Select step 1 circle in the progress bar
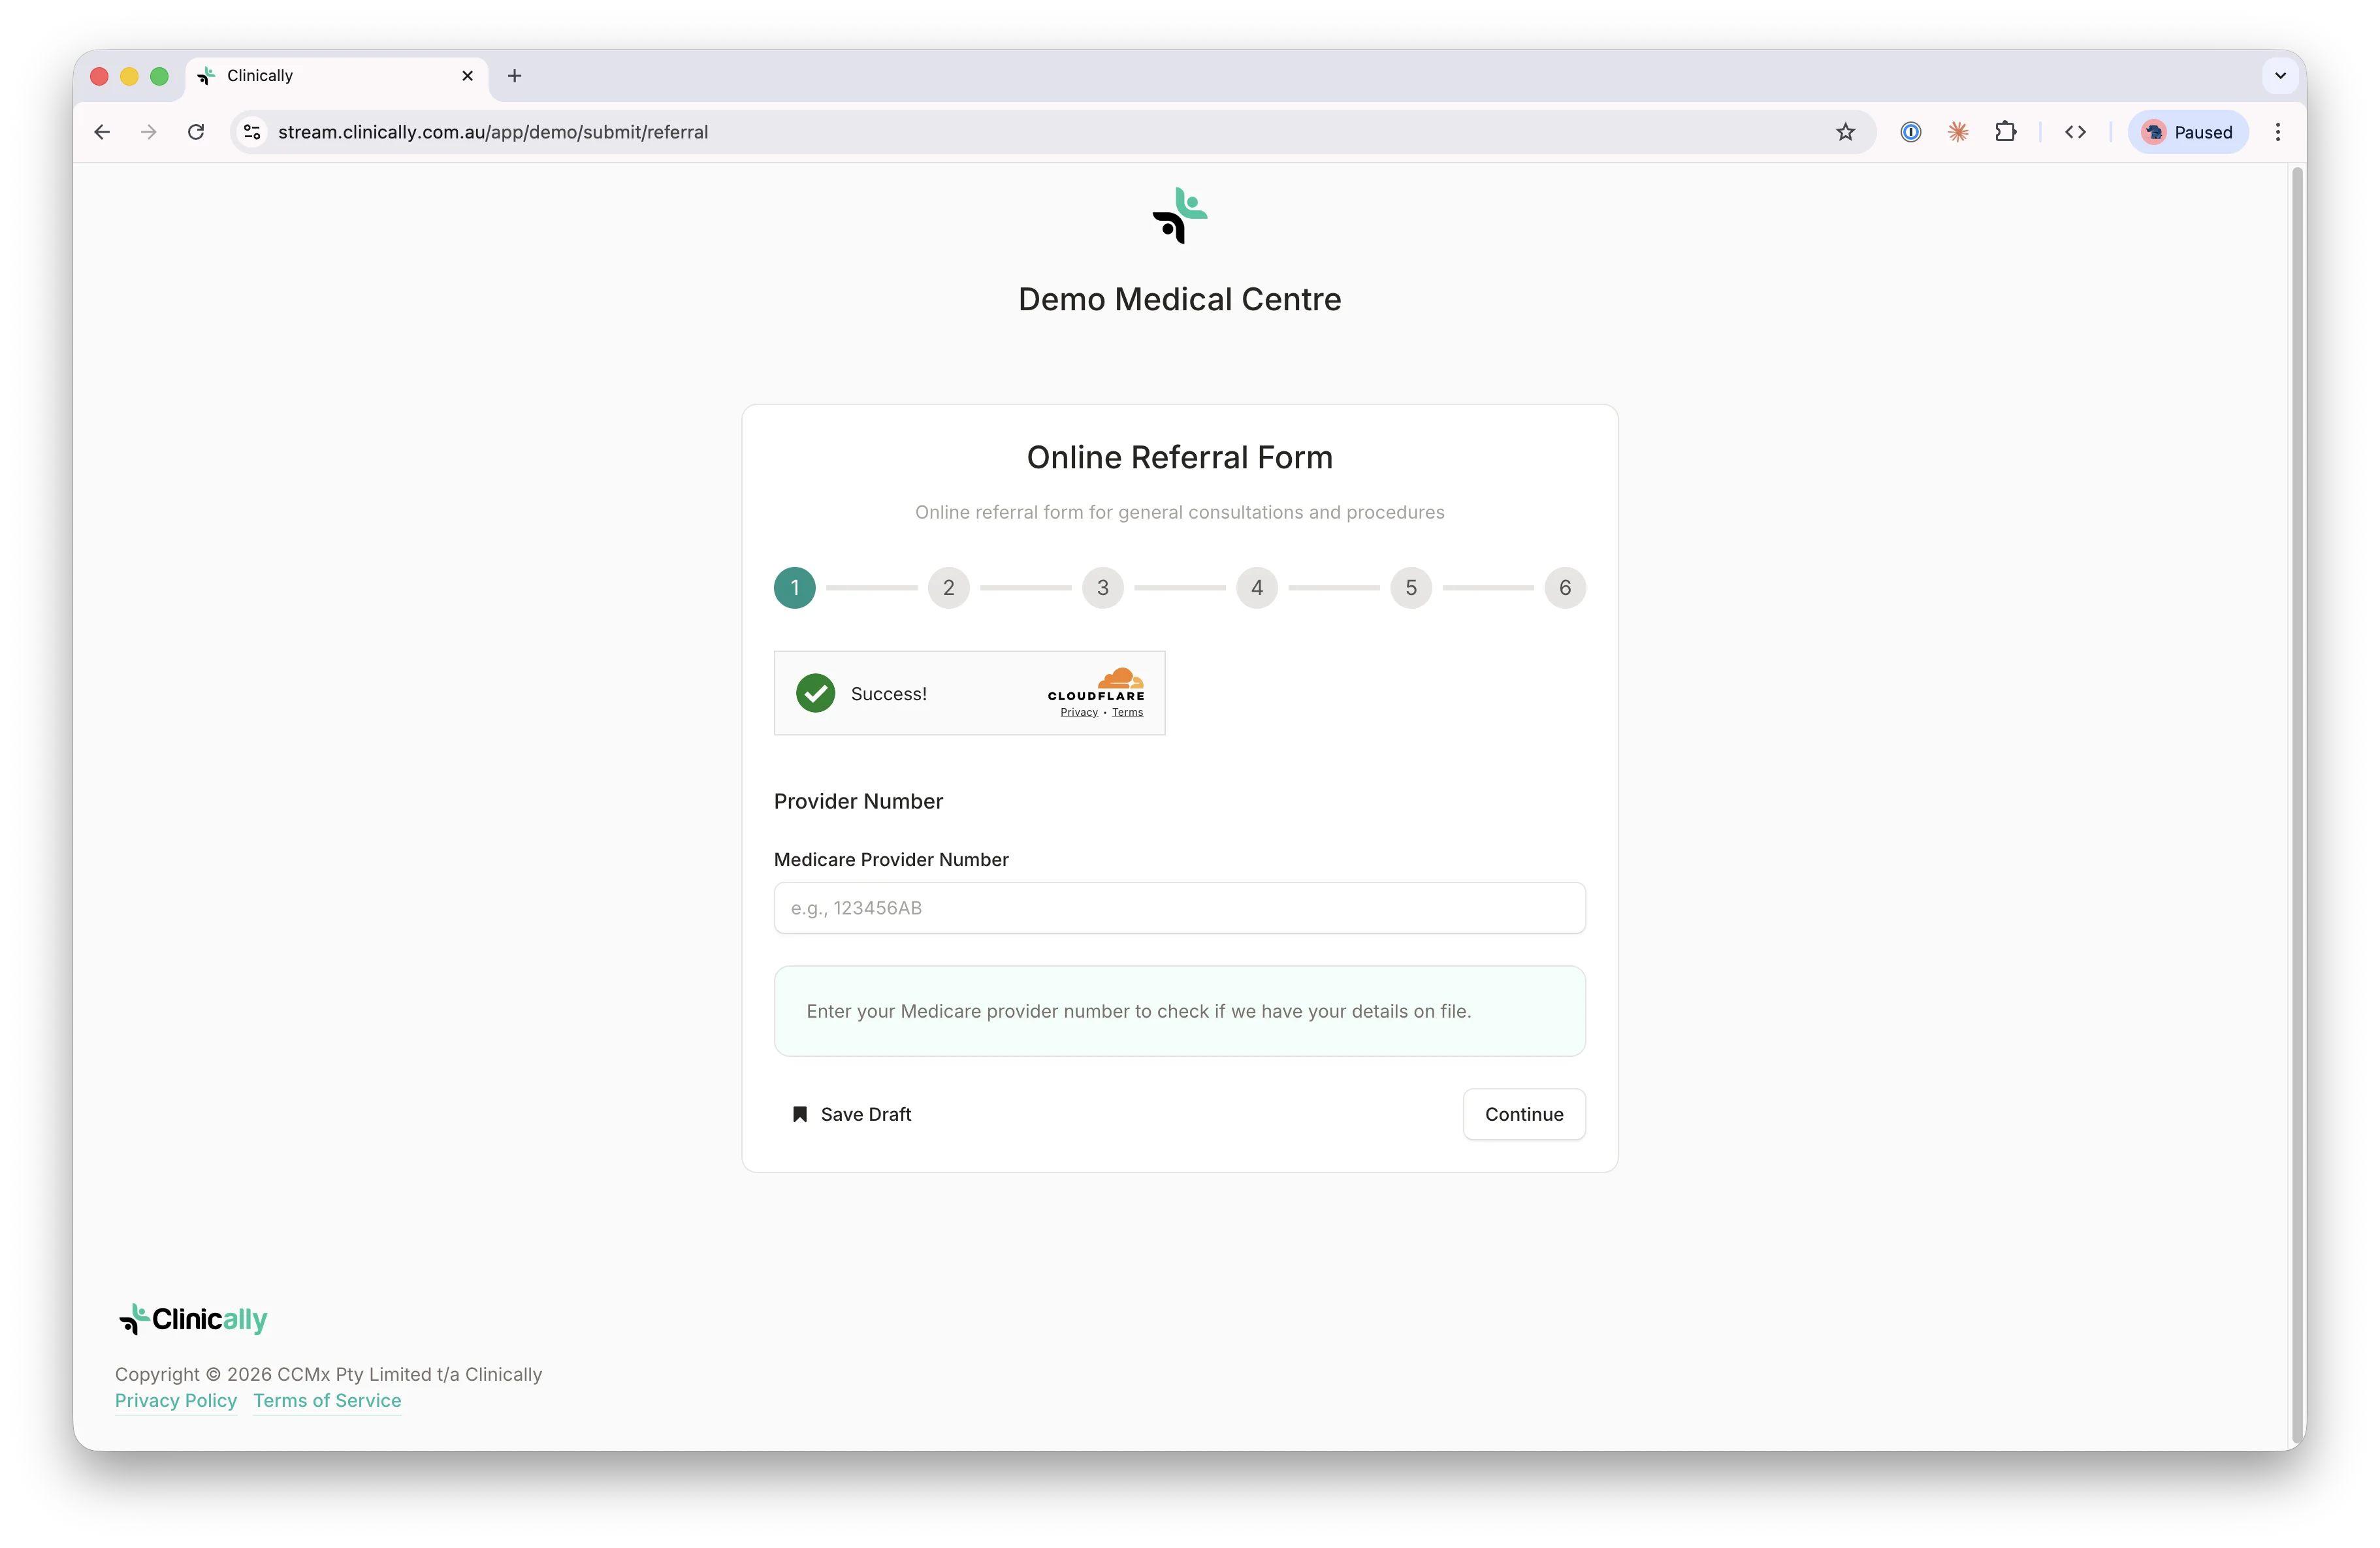The height and width of the screenshot is (1548, 2380). pos(794,588)
